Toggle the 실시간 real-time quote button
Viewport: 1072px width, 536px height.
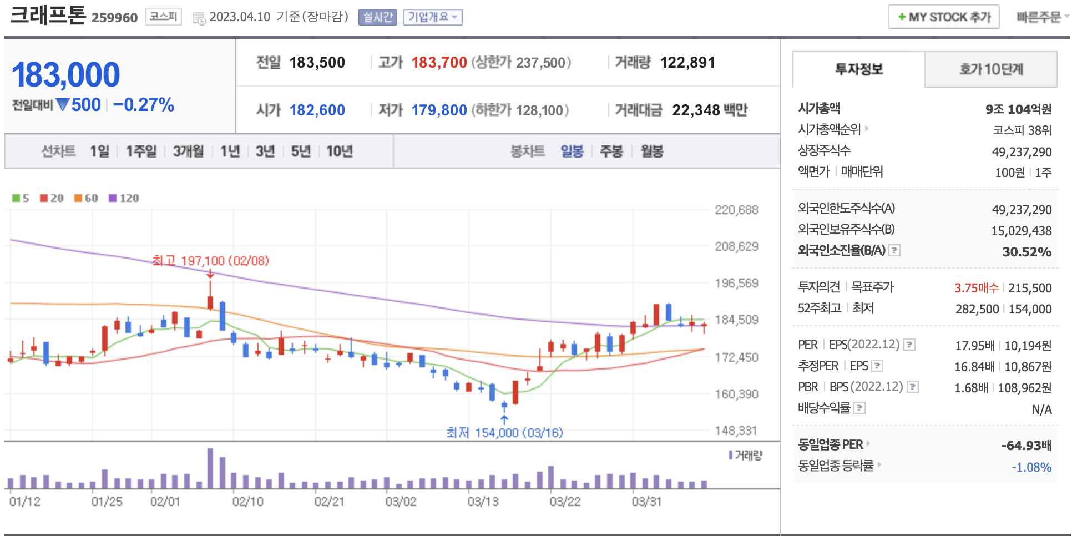377,17
